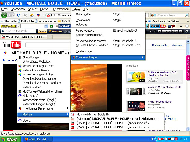Viewport: 190px width, 142px height.
Task: Click the Konto erstellen link
Action: pyautogui.click(x=160, y=45)
